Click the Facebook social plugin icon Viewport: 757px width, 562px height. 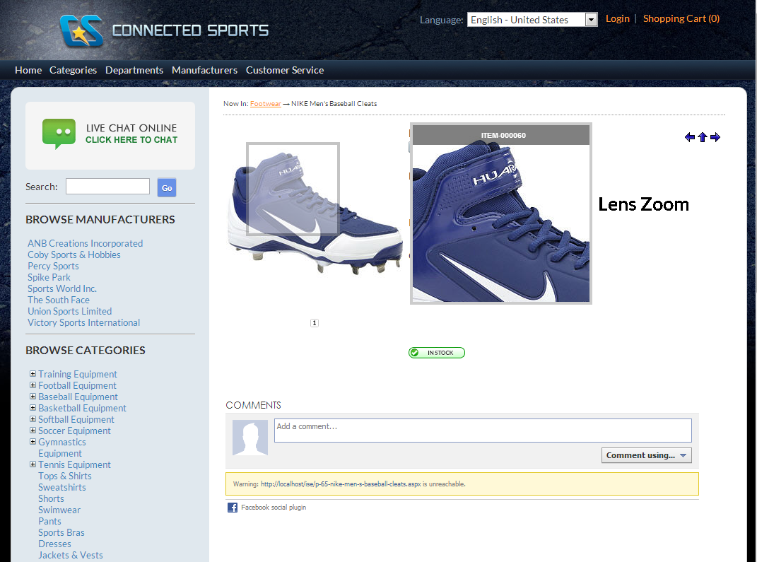[233, 508]
